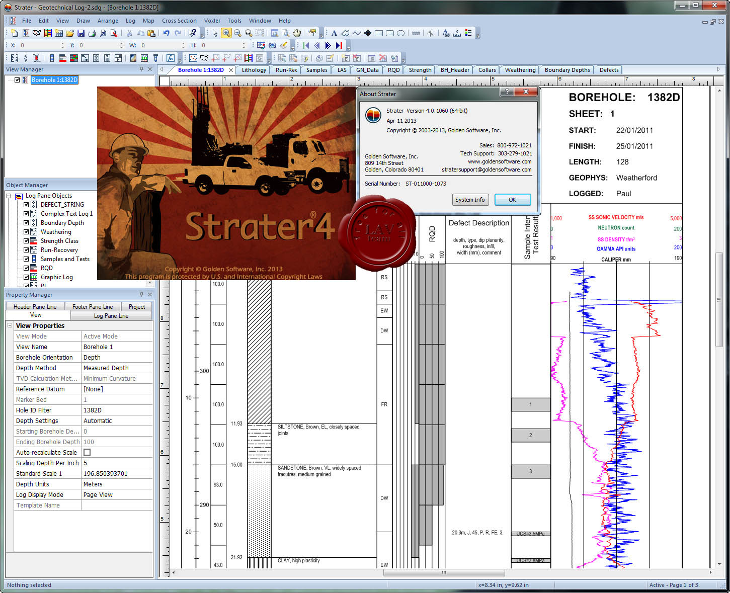Click the Cut scissors icon
Screen dimensions: 730x593
pos(129,33)
